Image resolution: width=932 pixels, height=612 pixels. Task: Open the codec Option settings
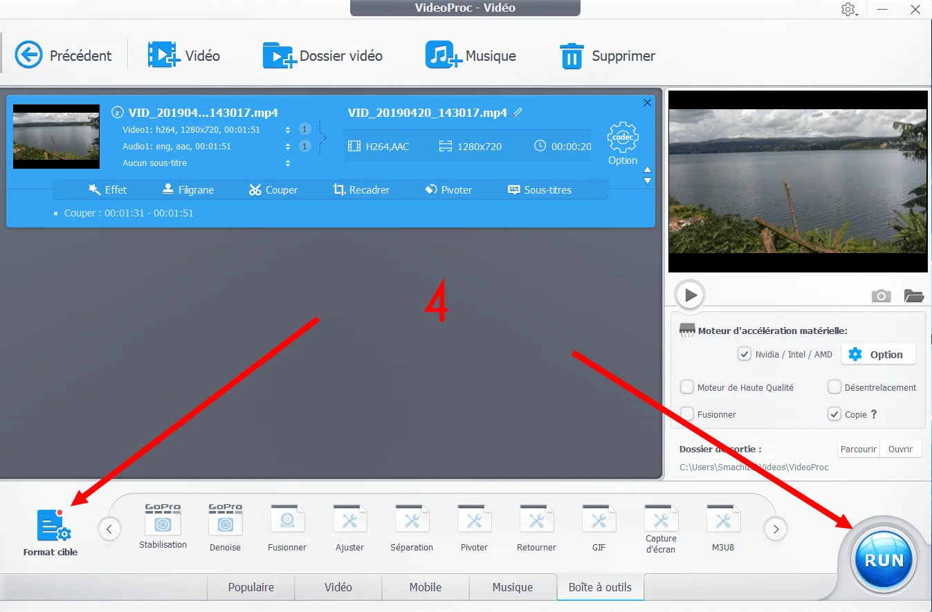tap(622, 142)
